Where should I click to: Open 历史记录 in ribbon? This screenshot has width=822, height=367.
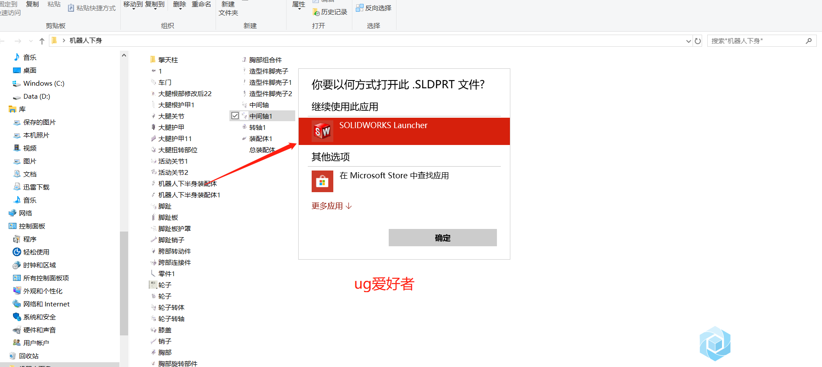pos(330,12)
